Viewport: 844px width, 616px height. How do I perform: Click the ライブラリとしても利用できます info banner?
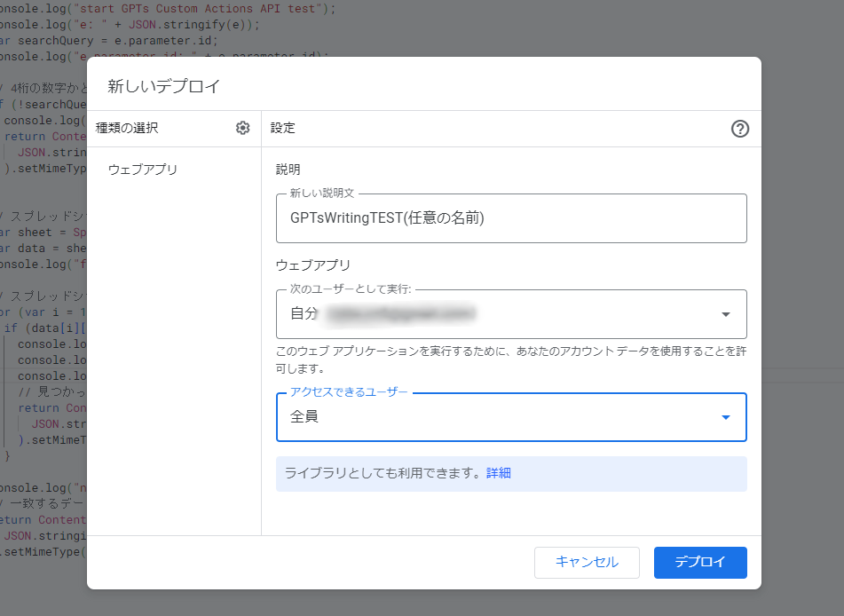coord(384,473)
